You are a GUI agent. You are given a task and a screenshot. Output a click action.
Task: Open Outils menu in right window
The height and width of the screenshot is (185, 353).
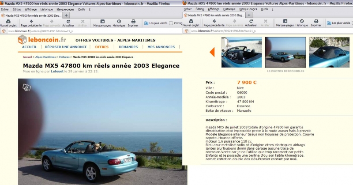(264, 9)
